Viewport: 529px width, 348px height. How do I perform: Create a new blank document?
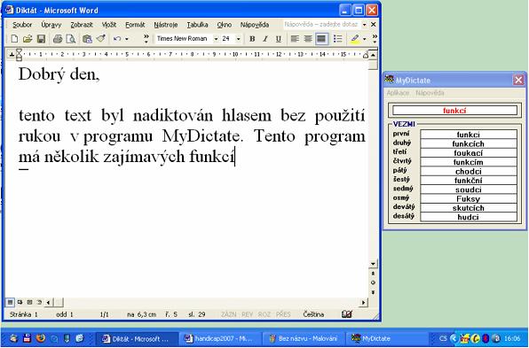pyautogui.click(x=14, y=39)
